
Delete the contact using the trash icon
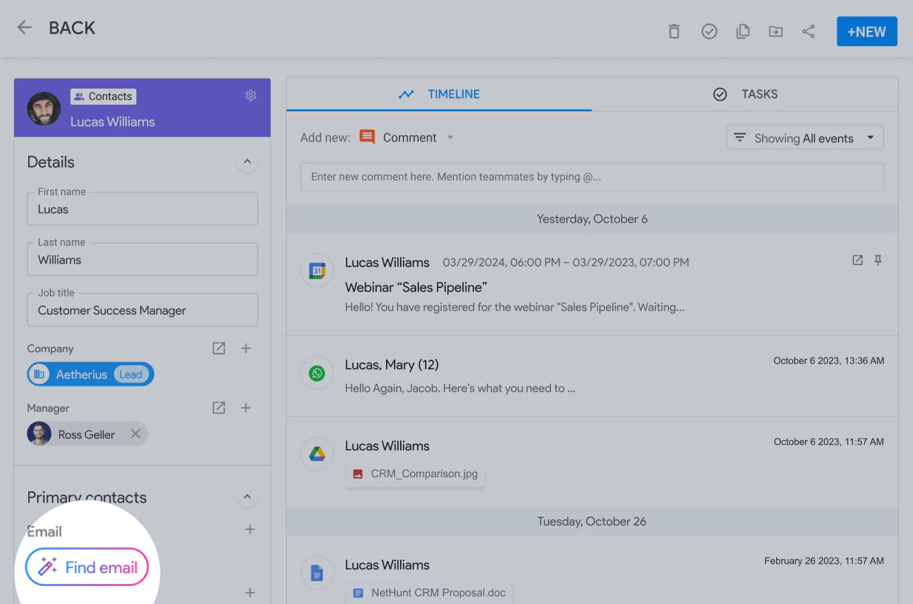coord(674,31)
